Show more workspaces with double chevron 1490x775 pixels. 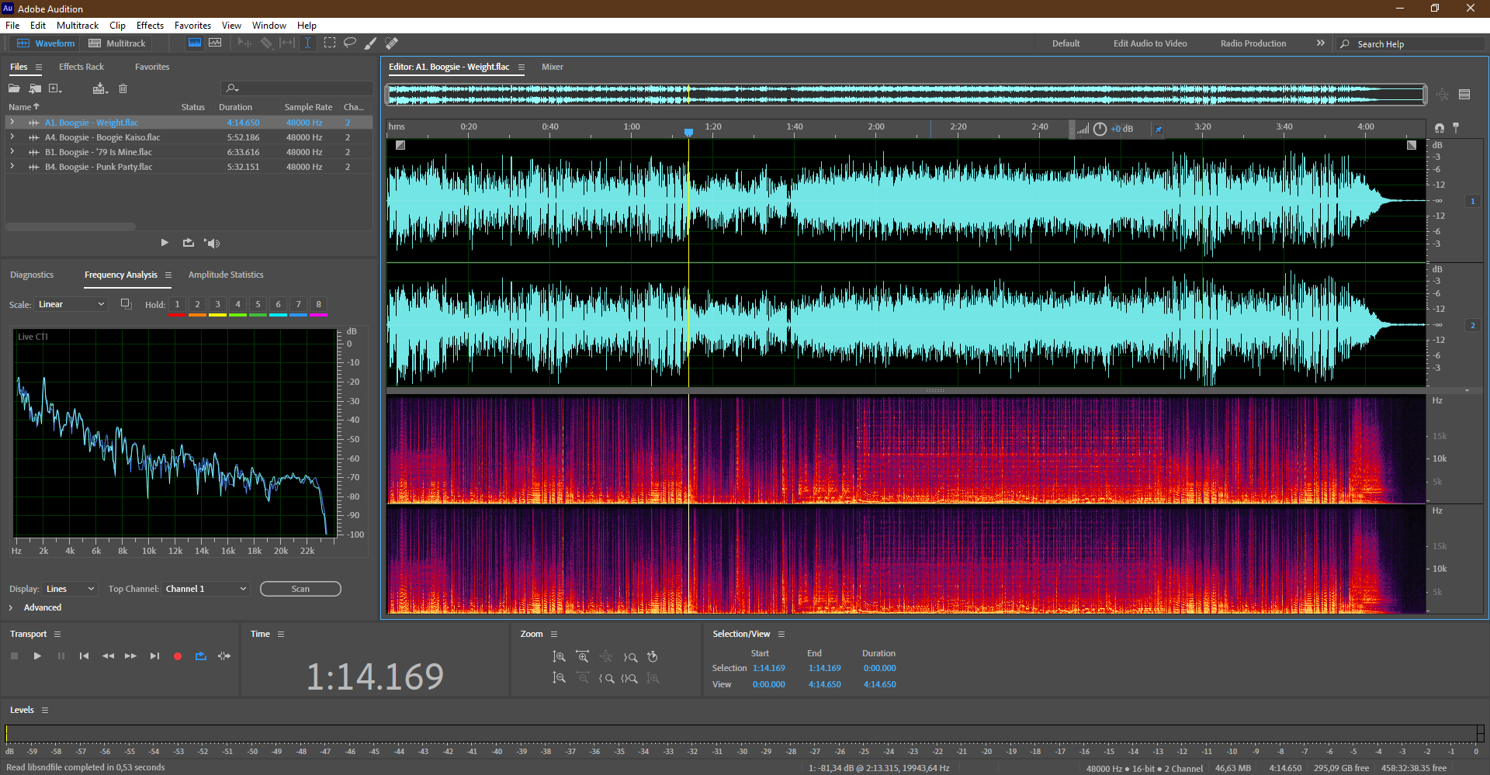(1321, 43)
